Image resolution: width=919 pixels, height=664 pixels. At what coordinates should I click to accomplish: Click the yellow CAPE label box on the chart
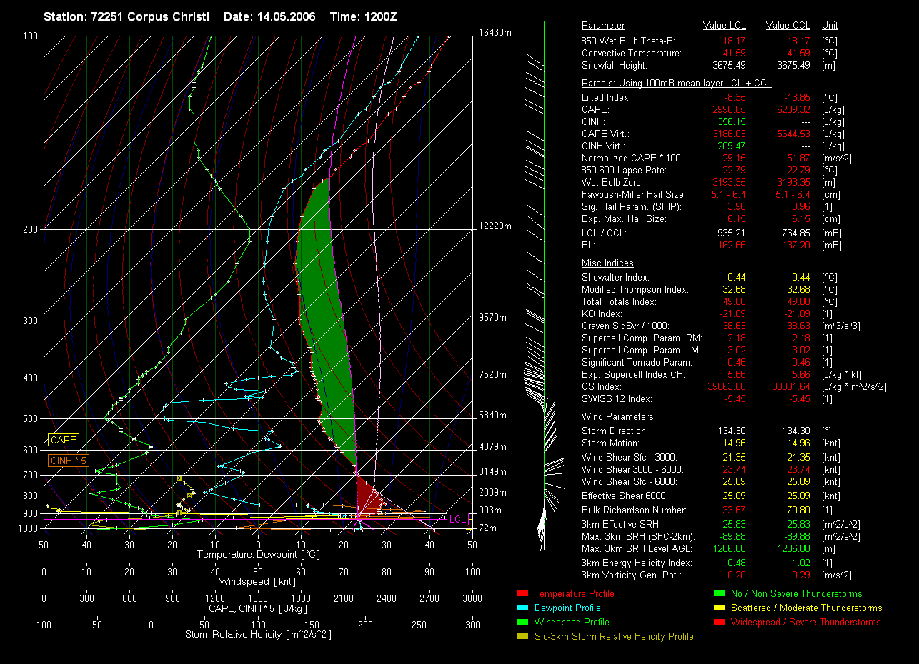pos(64,440)
